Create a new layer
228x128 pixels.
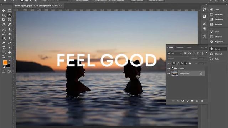point(197,101)
